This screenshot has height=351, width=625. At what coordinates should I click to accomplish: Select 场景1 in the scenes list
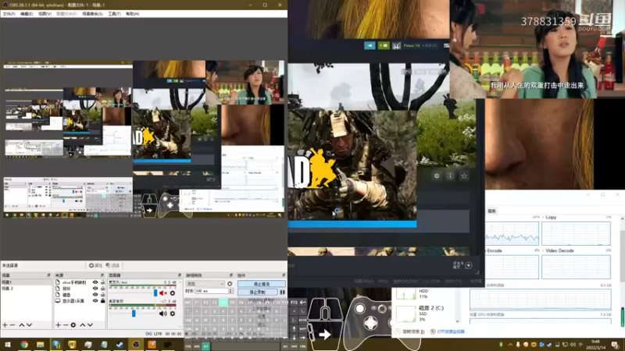tap(26, 282)
